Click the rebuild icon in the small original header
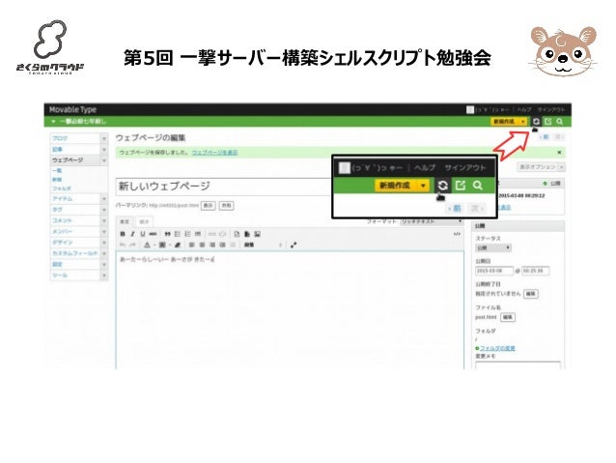This screenshot has width=616, height=463. [536, 122]
